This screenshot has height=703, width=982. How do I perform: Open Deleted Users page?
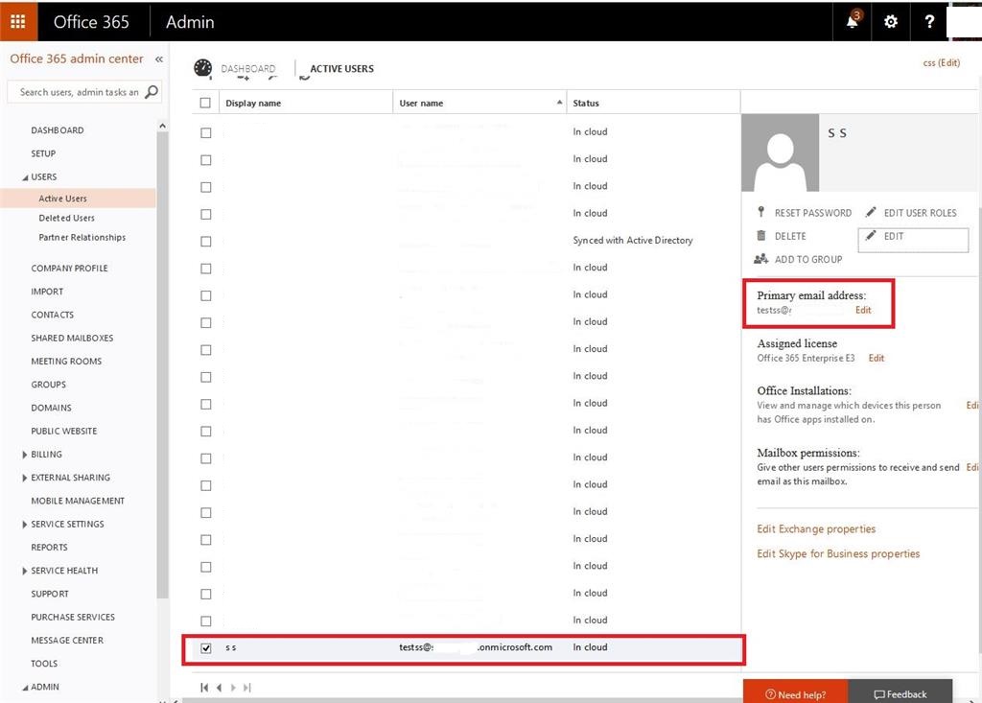click(x=66, y=218)
